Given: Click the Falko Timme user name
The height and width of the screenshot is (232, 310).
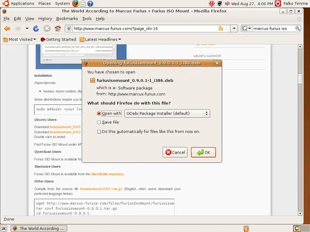Looking at the screenshot, I should tap(296, 3).
